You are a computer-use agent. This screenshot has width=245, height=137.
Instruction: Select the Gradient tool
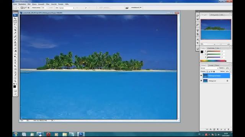coord(15,51)
